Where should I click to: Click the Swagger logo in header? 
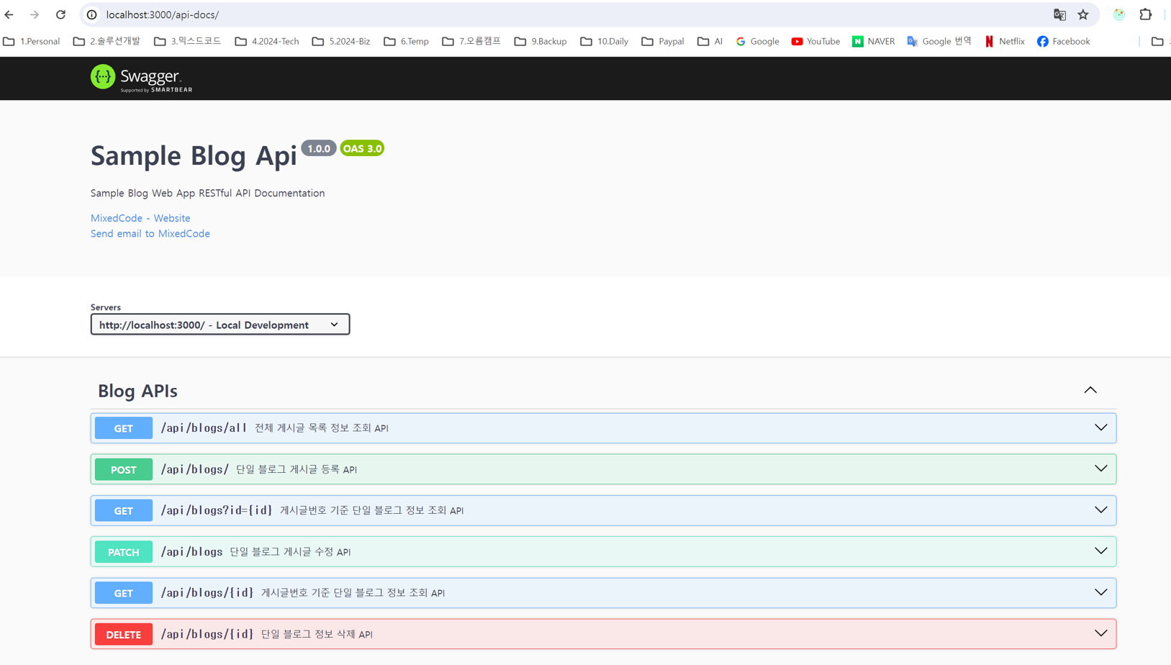142,78
